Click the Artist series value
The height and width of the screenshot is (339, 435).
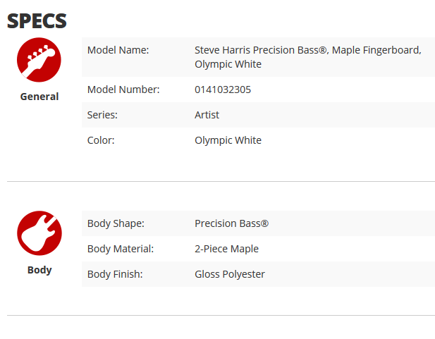point(207,115)
